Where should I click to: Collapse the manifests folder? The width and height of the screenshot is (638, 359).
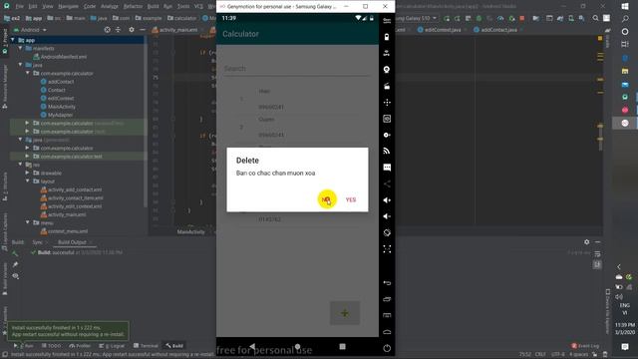(x=20, y=48)
